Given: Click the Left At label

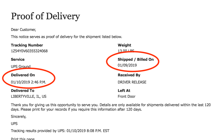Looking at the screenshot, I should point(124,91).
